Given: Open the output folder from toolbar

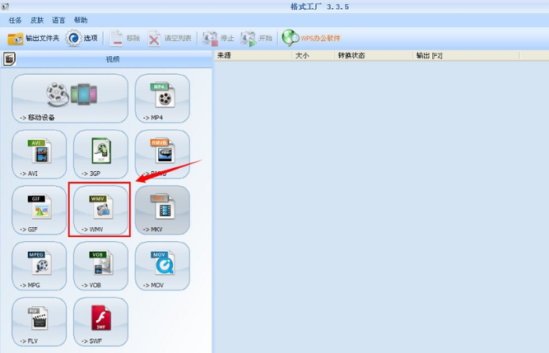Looking at the screenshot, I should coord(33,38).
